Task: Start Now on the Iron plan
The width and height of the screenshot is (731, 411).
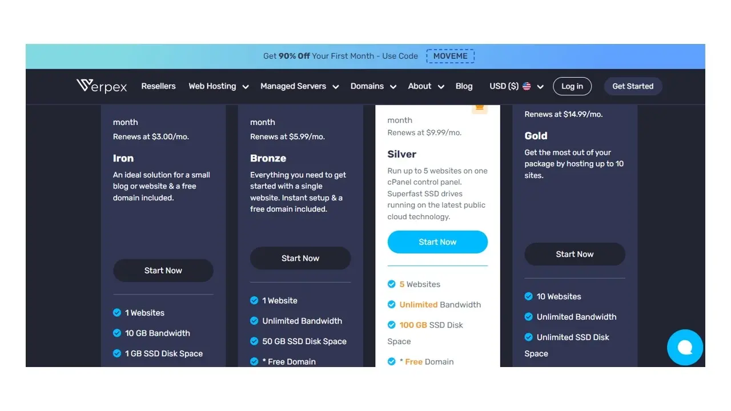Action: click(x=163, y=271)
